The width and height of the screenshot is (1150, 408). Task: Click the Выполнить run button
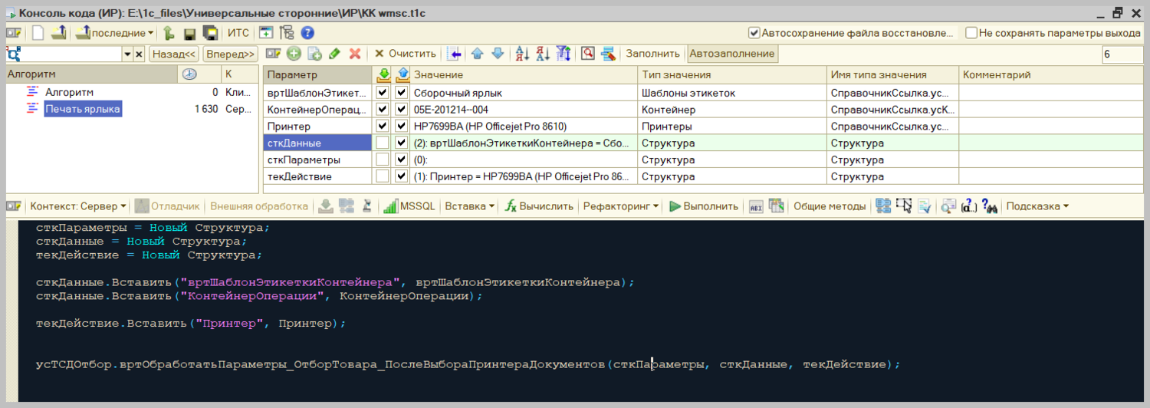[x=704, y=206]
